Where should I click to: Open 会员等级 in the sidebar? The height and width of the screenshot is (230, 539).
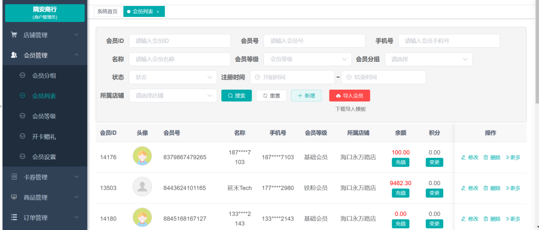44,116
